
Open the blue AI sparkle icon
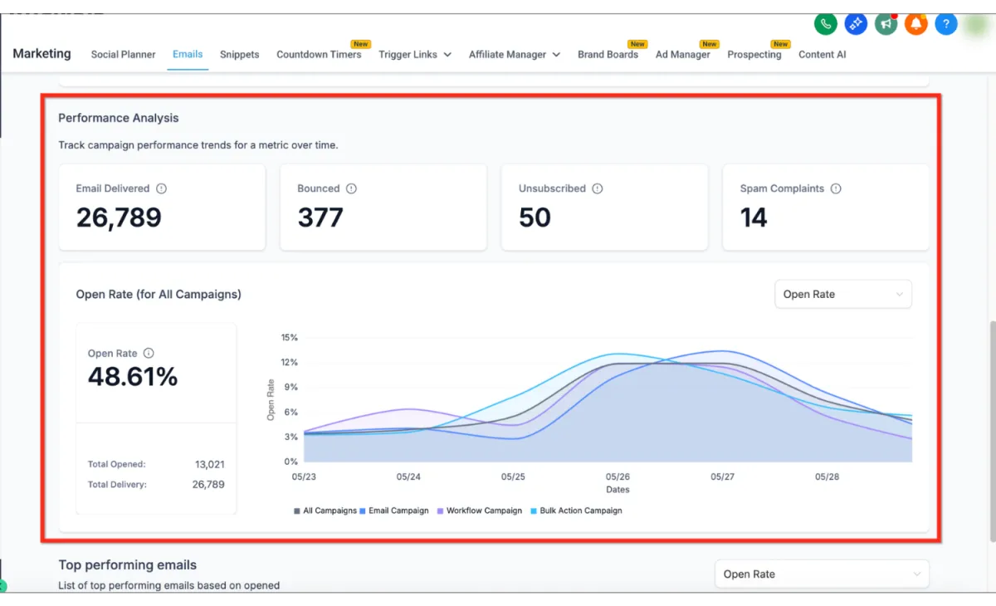coord(856,24)
